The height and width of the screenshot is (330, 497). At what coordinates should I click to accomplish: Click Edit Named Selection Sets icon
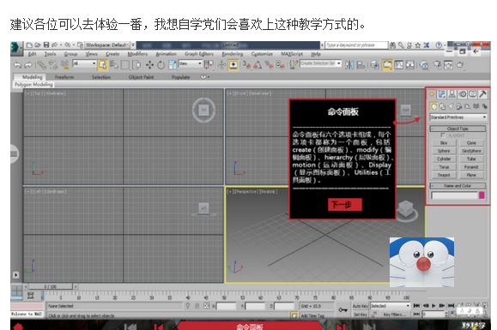(294, 65)
